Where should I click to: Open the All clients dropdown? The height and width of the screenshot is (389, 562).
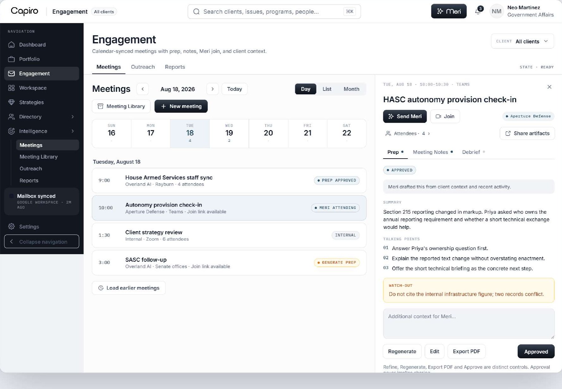click(522, 41)
